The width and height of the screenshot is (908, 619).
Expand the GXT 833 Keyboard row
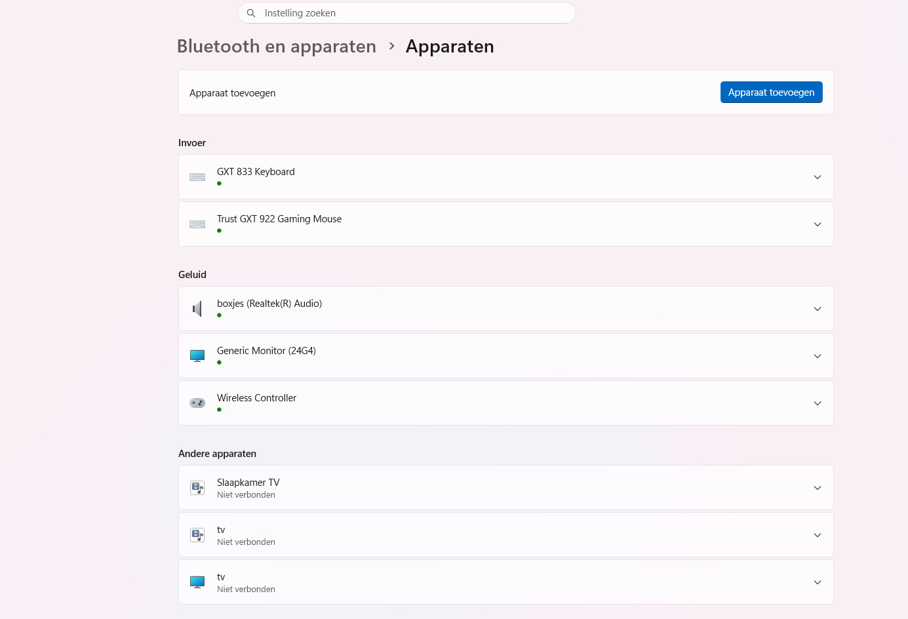click(x=818, y=177)
